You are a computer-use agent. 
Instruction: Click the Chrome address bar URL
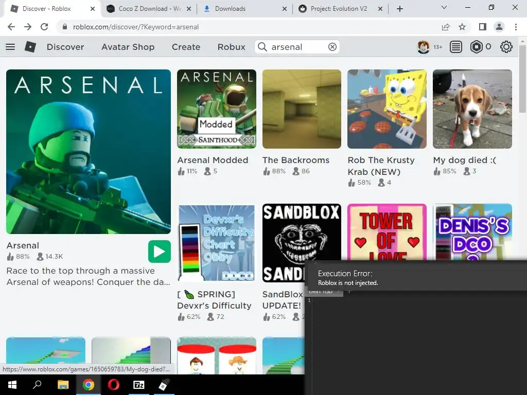coord(136,27)
